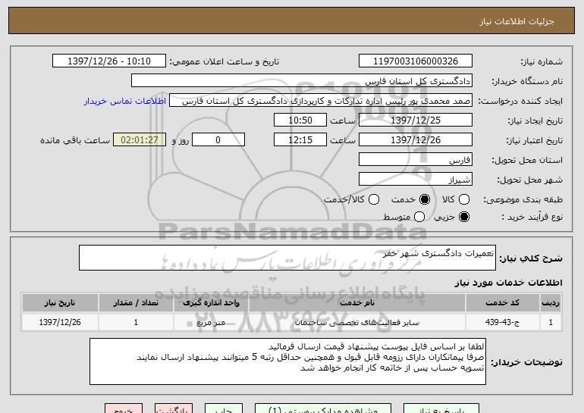Click the unit cell متر مربع
The image size is (584, 413).
tap(211, 322)
